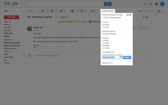Open the Move to folder menu
Screen dimensions: 168x105
[x=73, y=11]
